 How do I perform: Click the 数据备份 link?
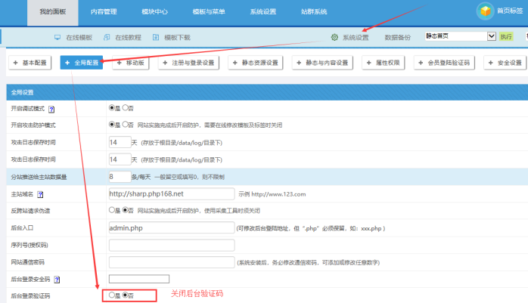click(398, 36)
